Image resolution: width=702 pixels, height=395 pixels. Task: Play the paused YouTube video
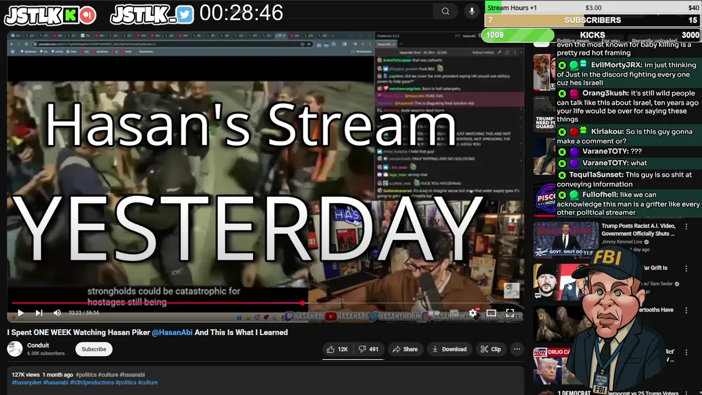point(20,313)
